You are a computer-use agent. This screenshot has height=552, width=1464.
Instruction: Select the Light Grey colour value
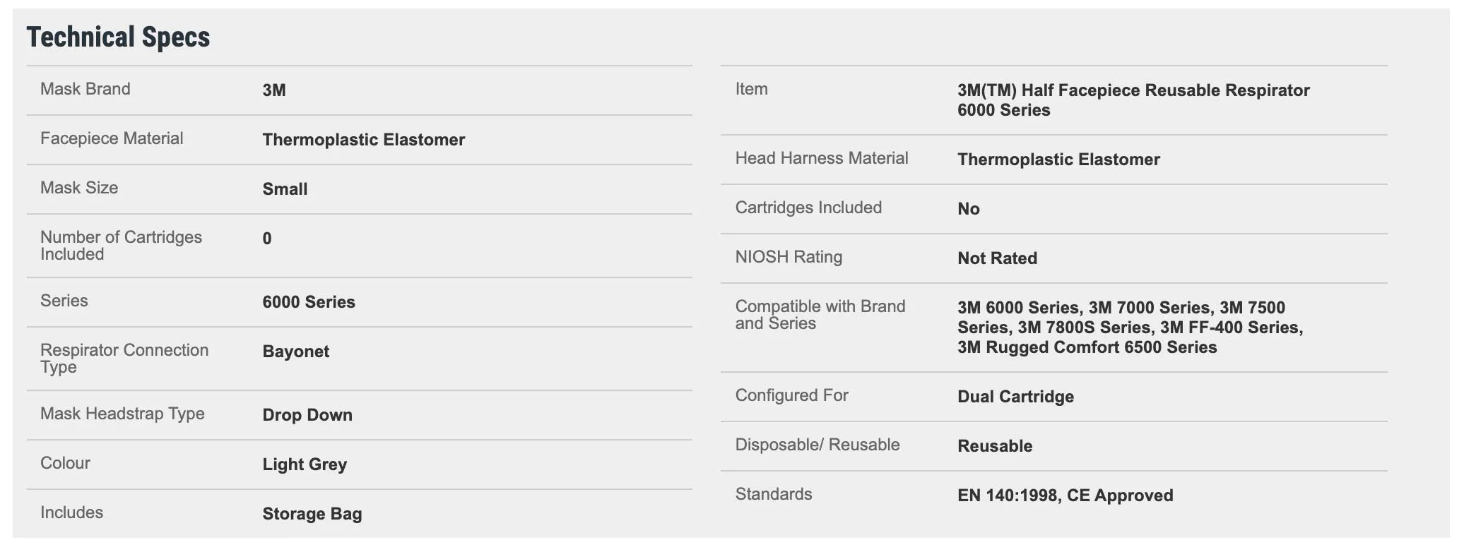(x=305, y=464)
